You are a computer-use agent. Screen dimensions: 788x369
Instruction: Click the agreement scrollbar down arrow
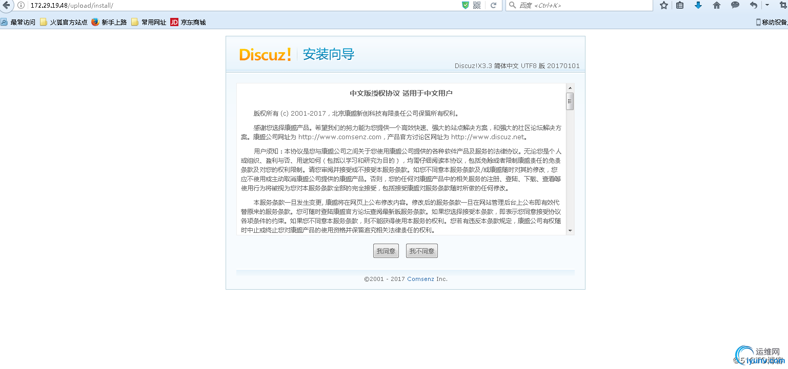570,231
